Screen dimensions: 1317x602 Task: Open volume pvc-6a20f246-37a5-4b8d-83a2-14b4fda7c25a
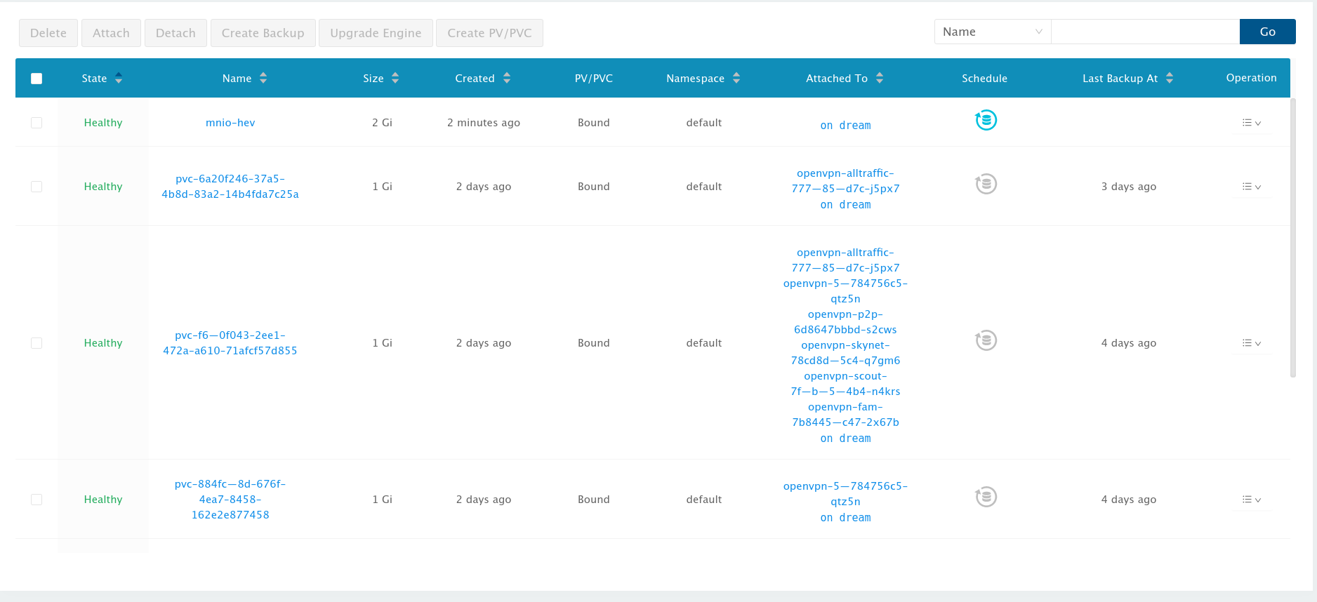230,187
